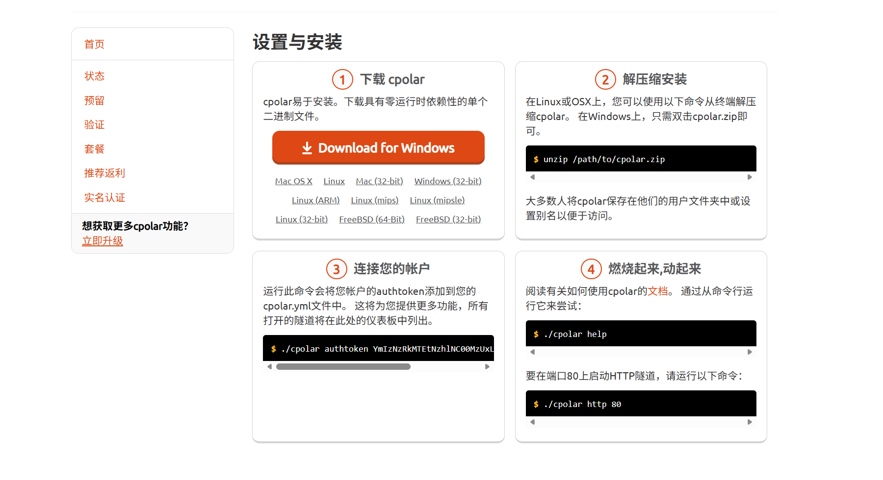The image size is (883, 480).
Task: Click left scroll arrow under authtoken command
Action: 269,367
